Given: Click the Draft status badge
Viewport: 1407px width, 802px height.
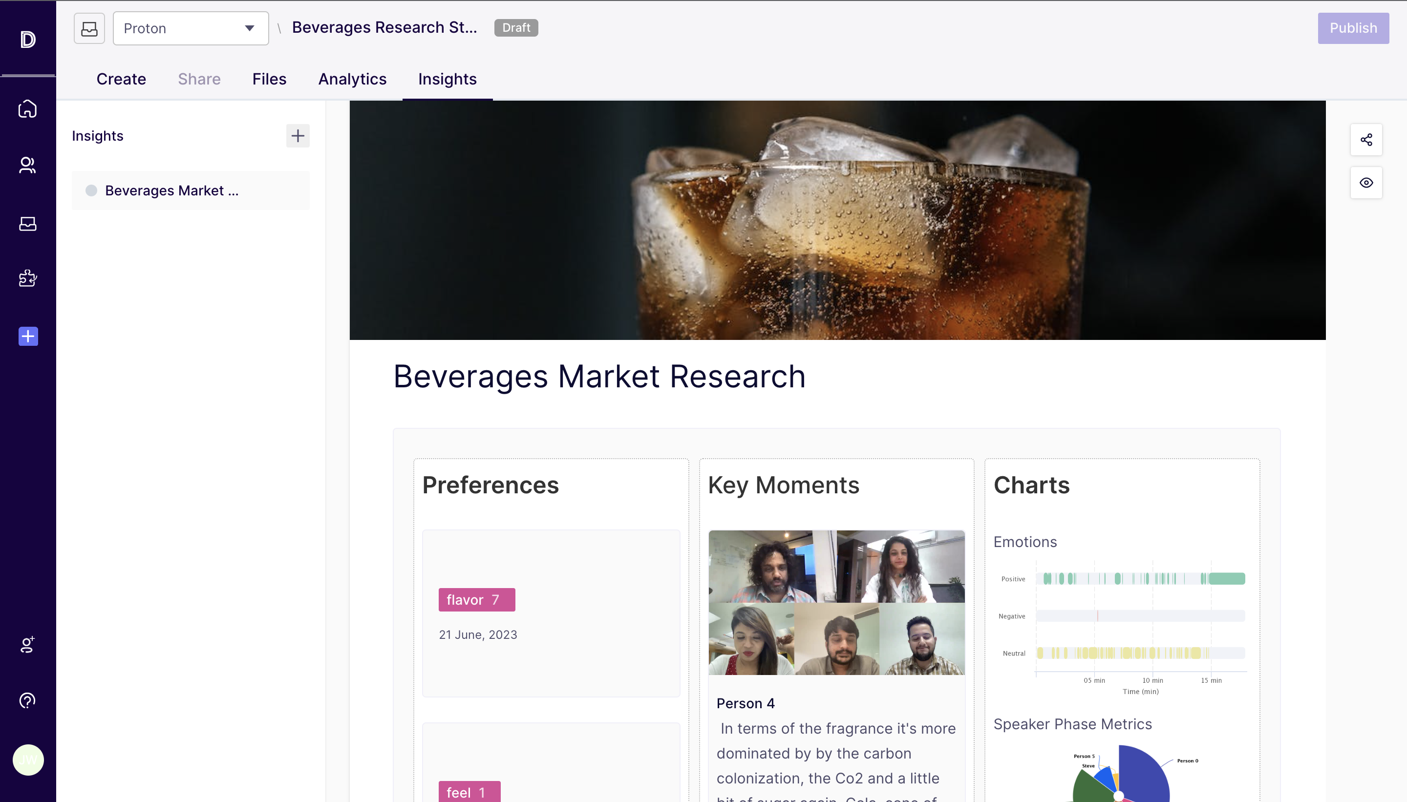Looking at the screenshot, I should click(x=515, y=27).
